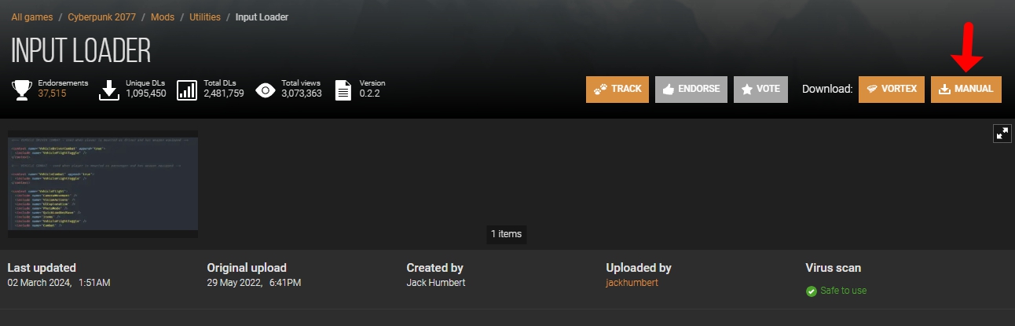
Task: Click the paw icon on Track button
Action: 600,90
